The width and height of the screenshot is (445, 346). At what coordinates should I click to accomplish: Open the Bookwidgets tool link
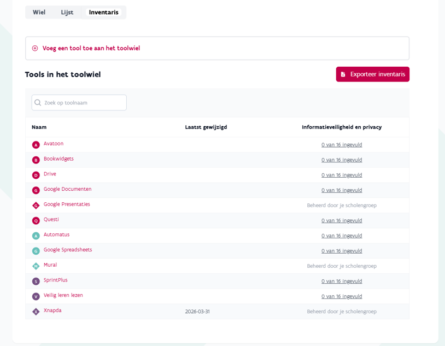click(58, 159)
